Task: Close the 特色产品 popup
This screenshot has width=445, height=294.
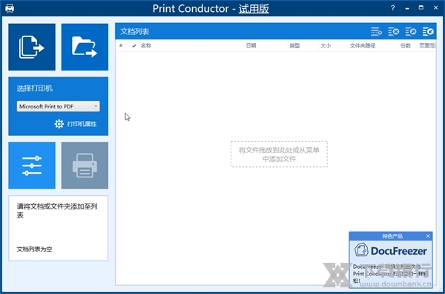Action: tap(428, 236)
